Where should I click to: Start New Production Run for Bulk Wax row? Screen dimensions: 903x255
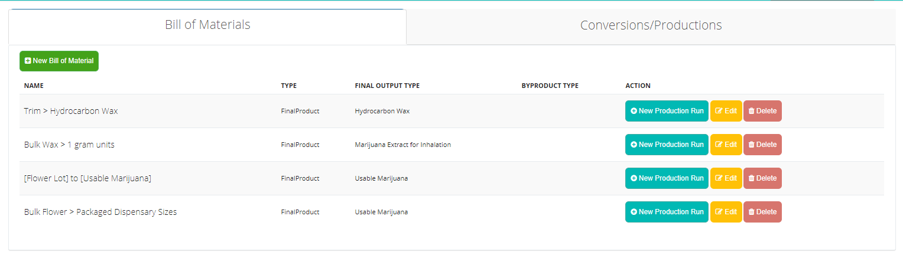click(667, 145)
